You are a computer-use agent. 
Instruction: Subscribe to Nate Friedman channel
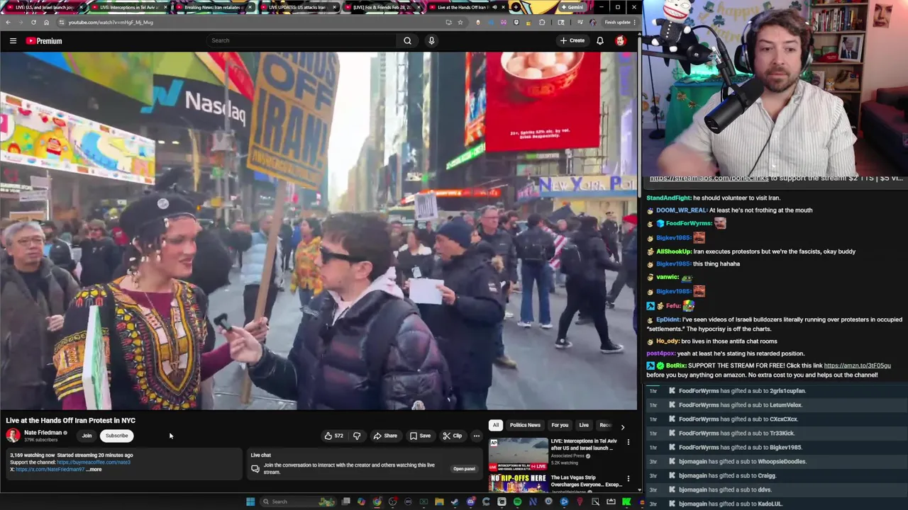click(x=117, y=436)
